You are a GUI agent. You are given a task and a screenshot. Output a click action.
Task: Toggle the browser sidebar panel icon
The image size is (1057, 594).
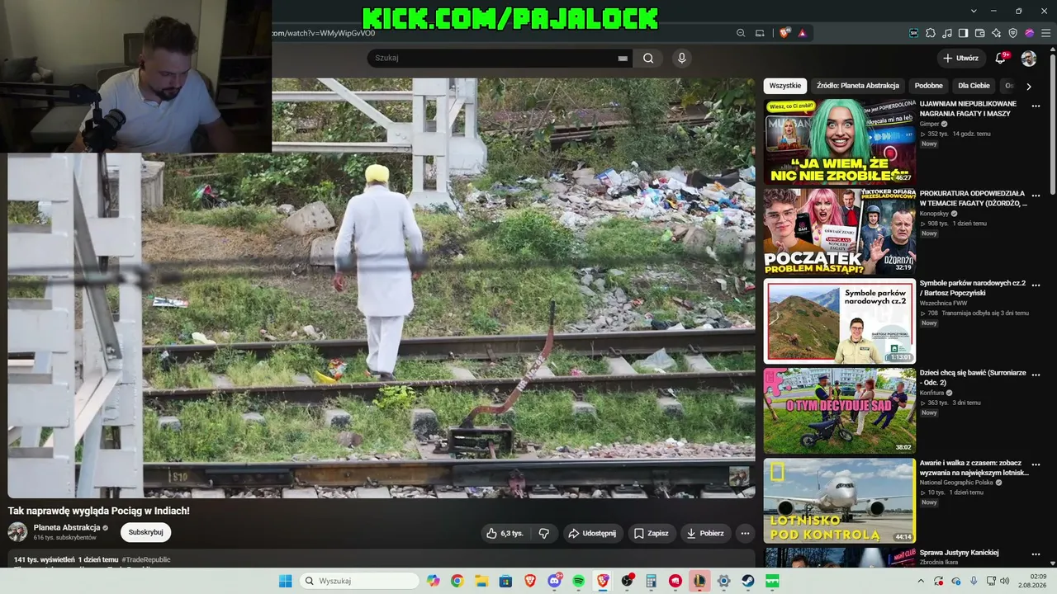(964, 33)
